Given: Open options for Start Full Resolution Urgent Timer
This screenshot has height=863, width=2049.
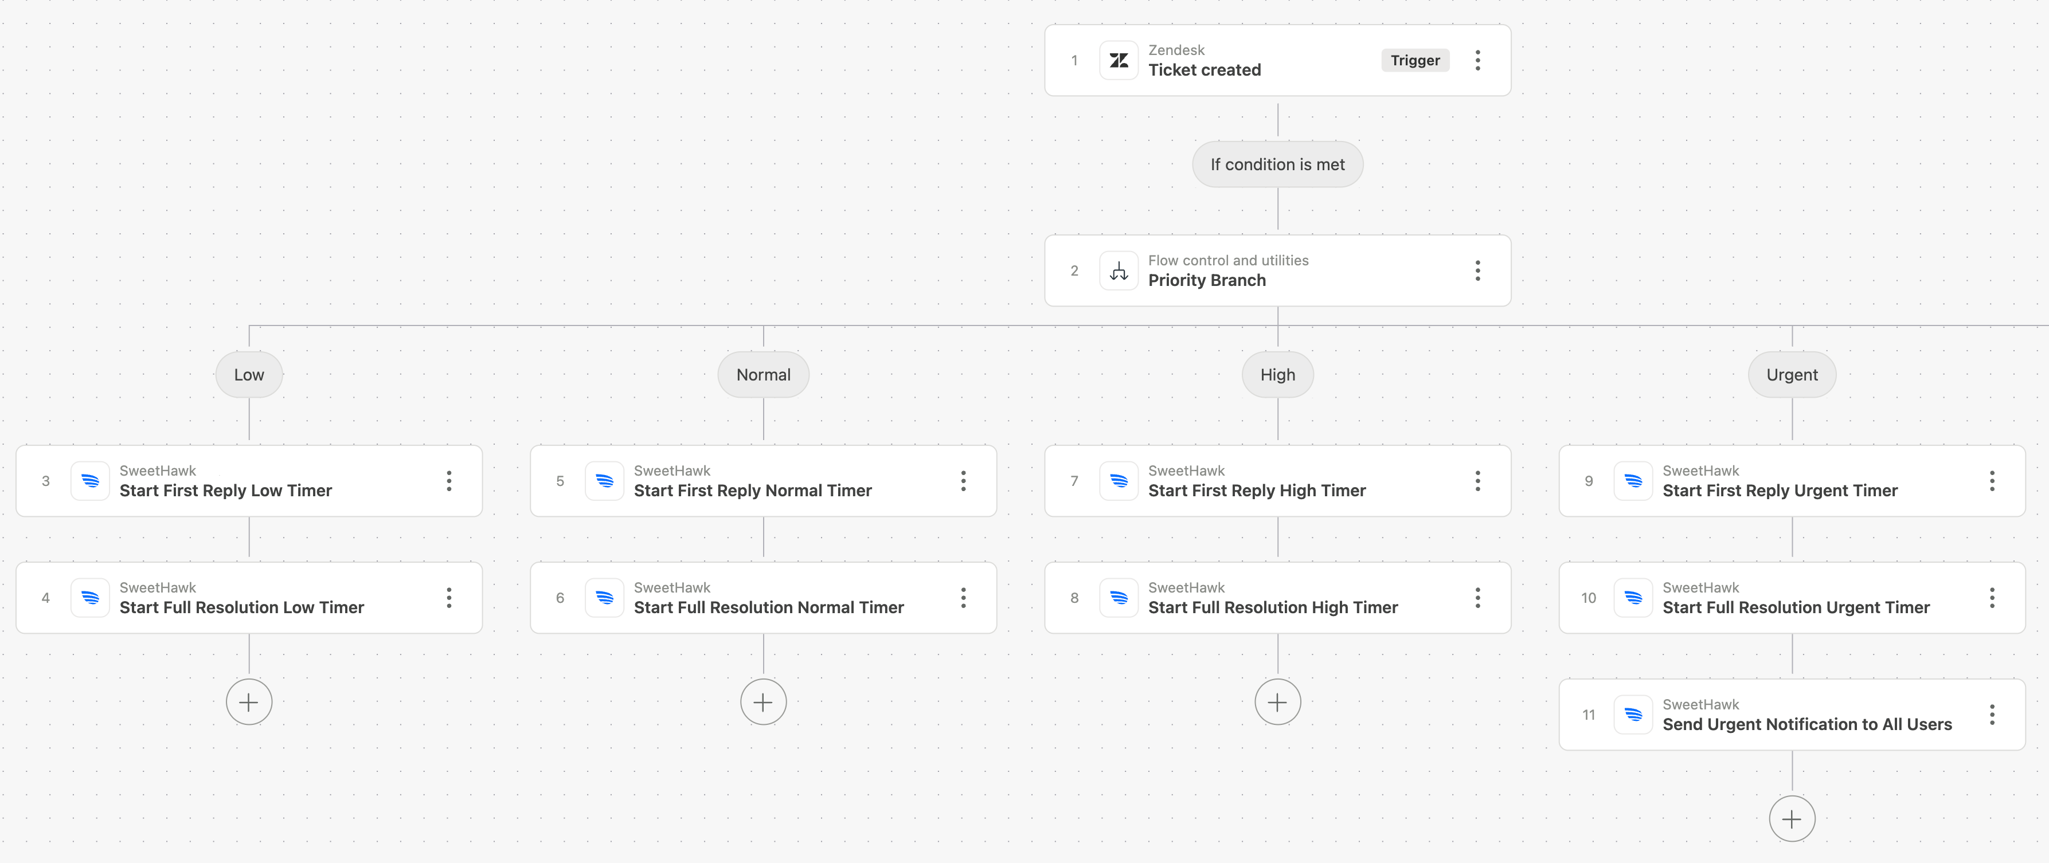Looking at the screenshot, I should pos(1992,598).
